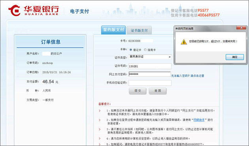Click the Huaxia Bank logo icon

(x=14, y=10)
